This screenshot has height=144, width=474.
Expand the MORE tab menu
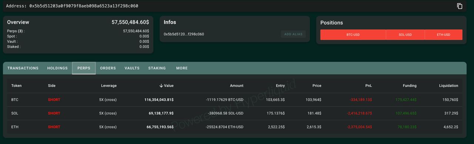[182, 68]
